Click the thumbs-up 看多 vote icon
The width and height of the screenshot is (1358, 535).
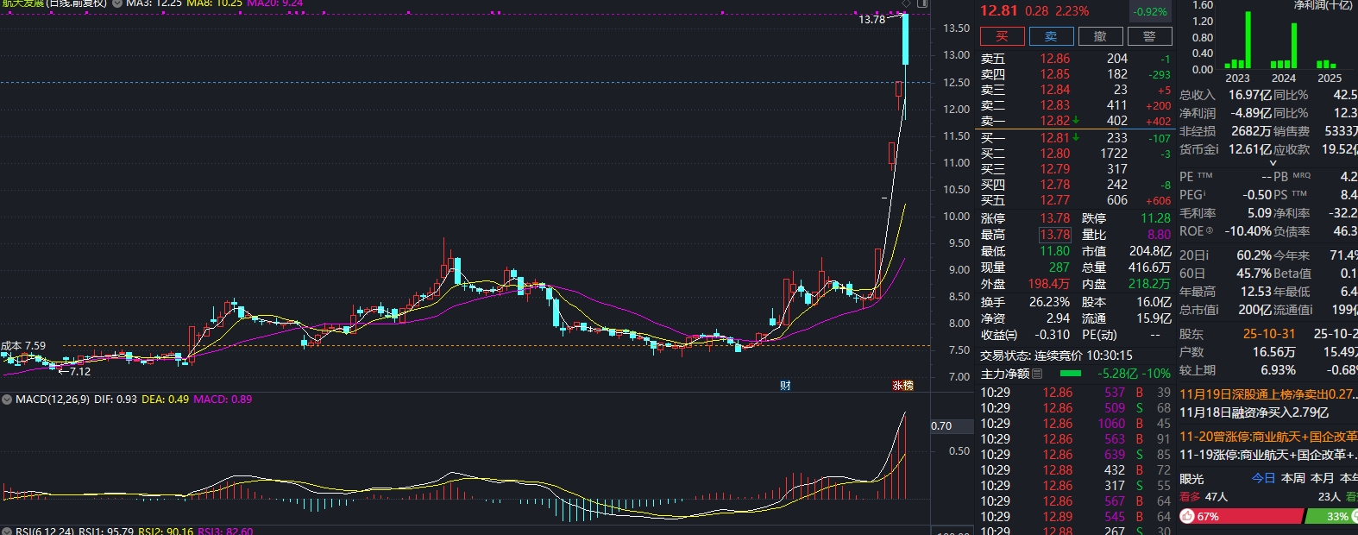[1187, 516]
